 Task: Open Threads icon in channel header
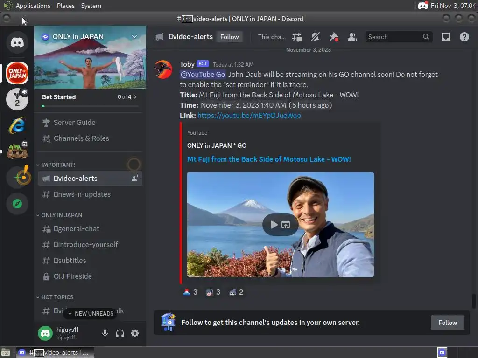click(296, 37)
